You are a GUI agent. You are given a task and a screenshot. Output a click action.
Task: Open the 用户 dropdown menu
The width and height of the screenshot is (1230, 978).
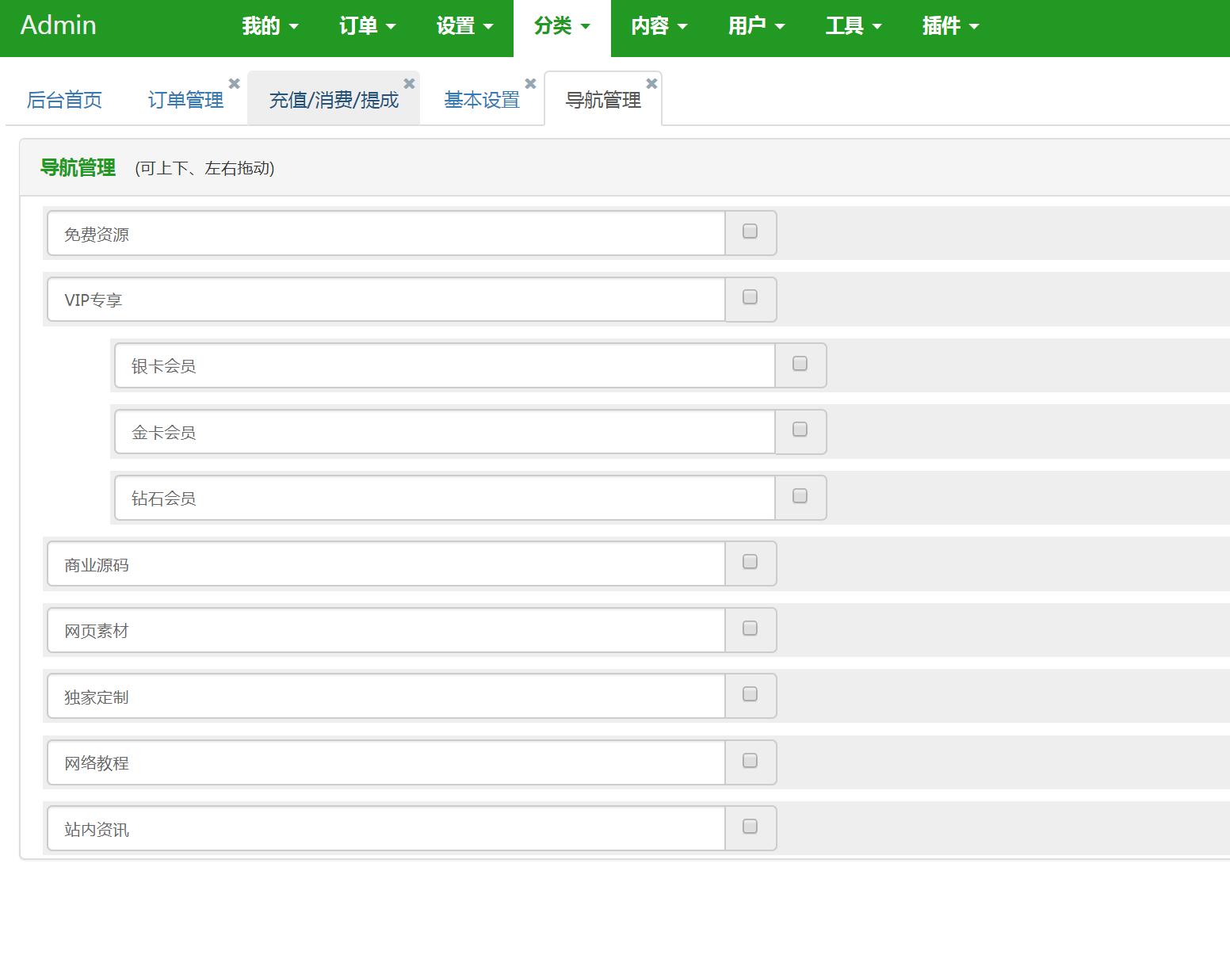(757, 26)
